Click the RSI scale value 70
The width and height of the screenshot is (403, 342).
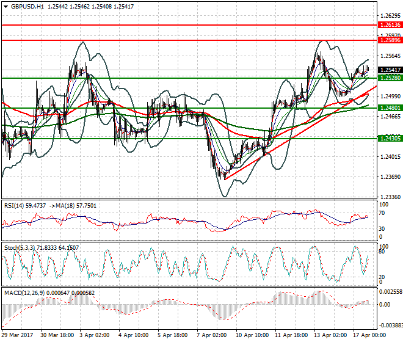382,213
